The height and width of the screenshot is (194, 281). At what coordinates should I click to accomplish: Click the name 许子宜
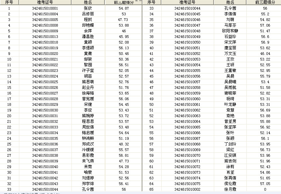point(88,71)
